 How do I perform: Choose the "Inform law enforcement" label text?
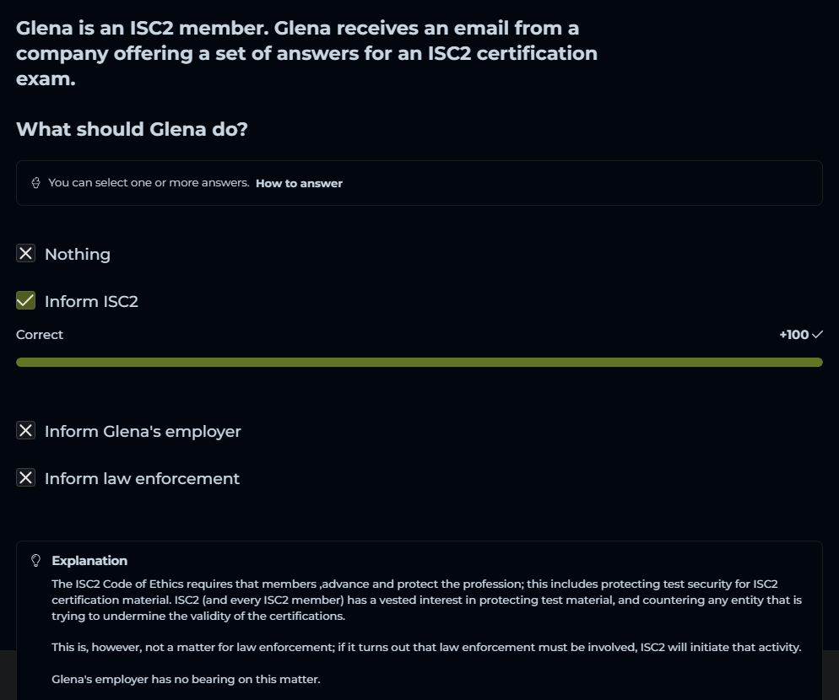[142, 479]
